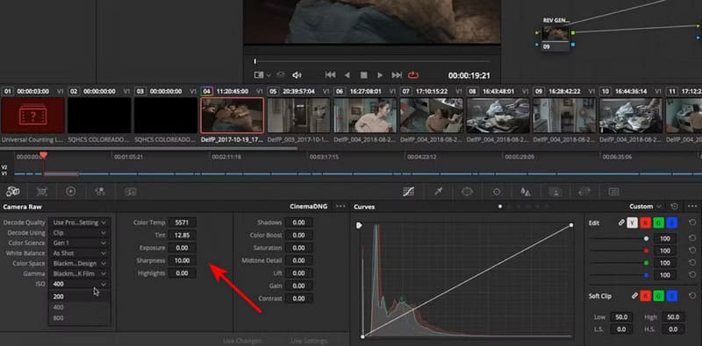Reset the green intensity slider
702x346 pixels.
(x=692, y=263)
